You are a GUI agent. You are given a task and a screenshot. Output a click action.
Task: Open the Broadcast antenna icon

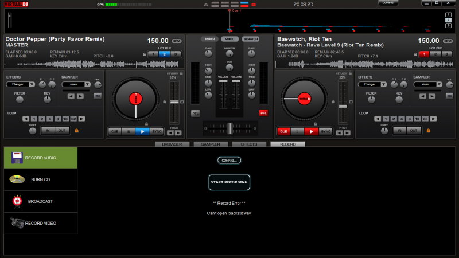click(x=17, y=201)
